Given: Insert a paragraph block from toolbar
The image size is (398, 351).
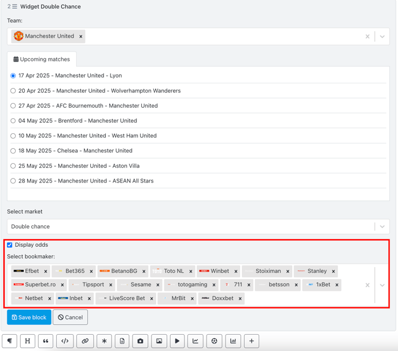Looking at the screenshot, I should click(x=9, y=341).
